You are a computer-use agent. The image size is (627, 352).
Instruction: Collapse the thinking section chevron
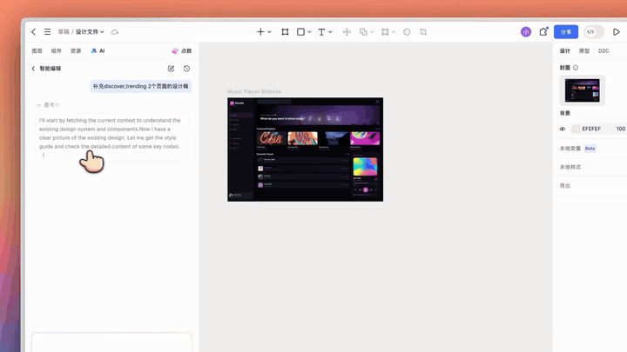[x=39, y=105]
